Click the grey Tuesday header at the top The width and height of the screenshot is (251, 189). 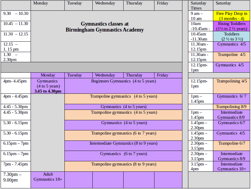pyautogui.click(x=78, y=5)
